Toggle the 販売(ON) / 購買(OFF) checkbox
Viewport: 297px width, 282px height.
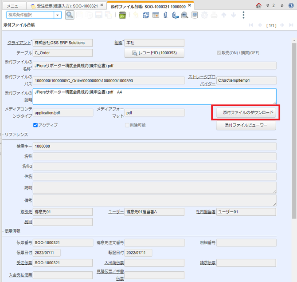click(x=219, y=53)
